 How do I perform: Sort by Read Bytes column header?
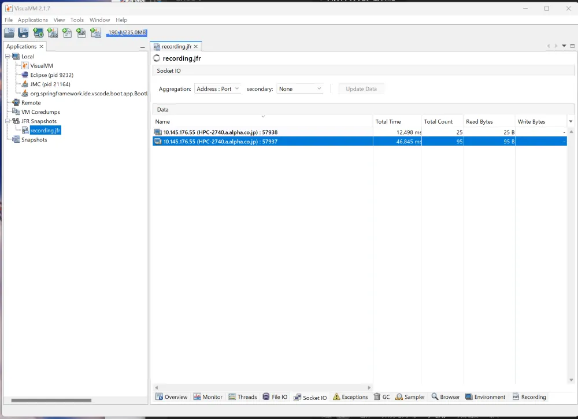(x=489, y=121)
